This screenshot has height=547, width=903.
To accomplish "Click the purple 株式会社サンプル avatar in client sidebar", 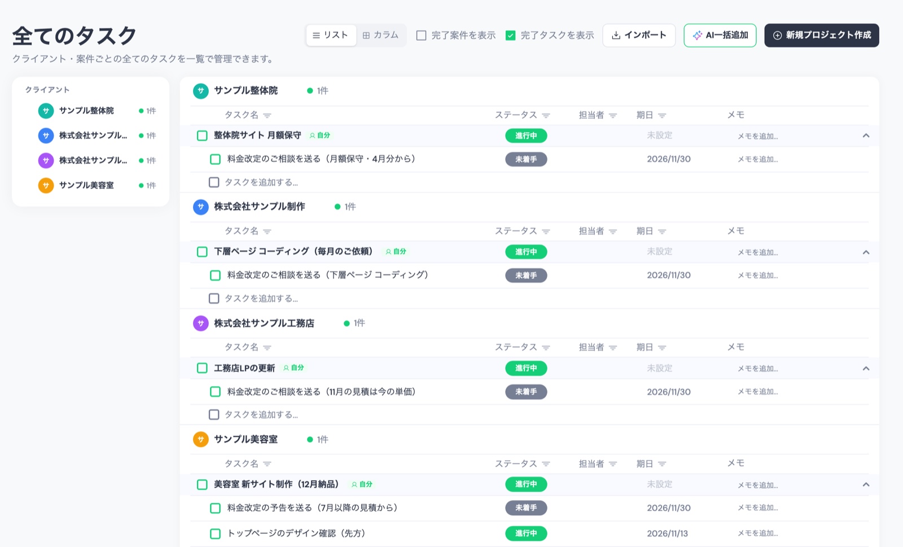I will (46, 160).
